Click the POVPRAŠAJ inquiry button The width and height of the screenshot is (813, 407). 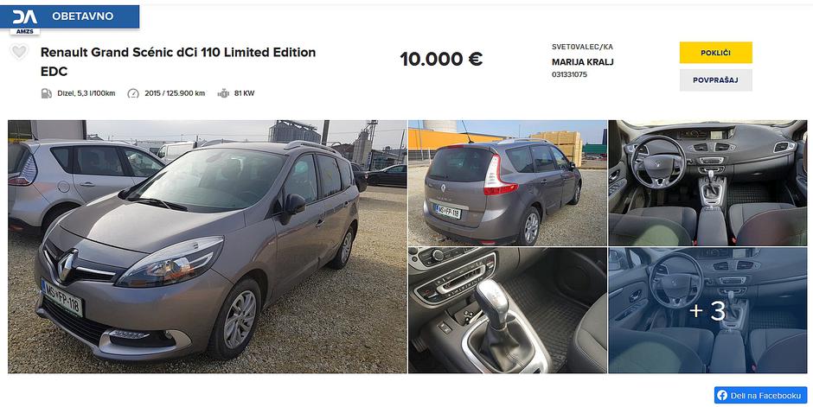tap(715, 80)
